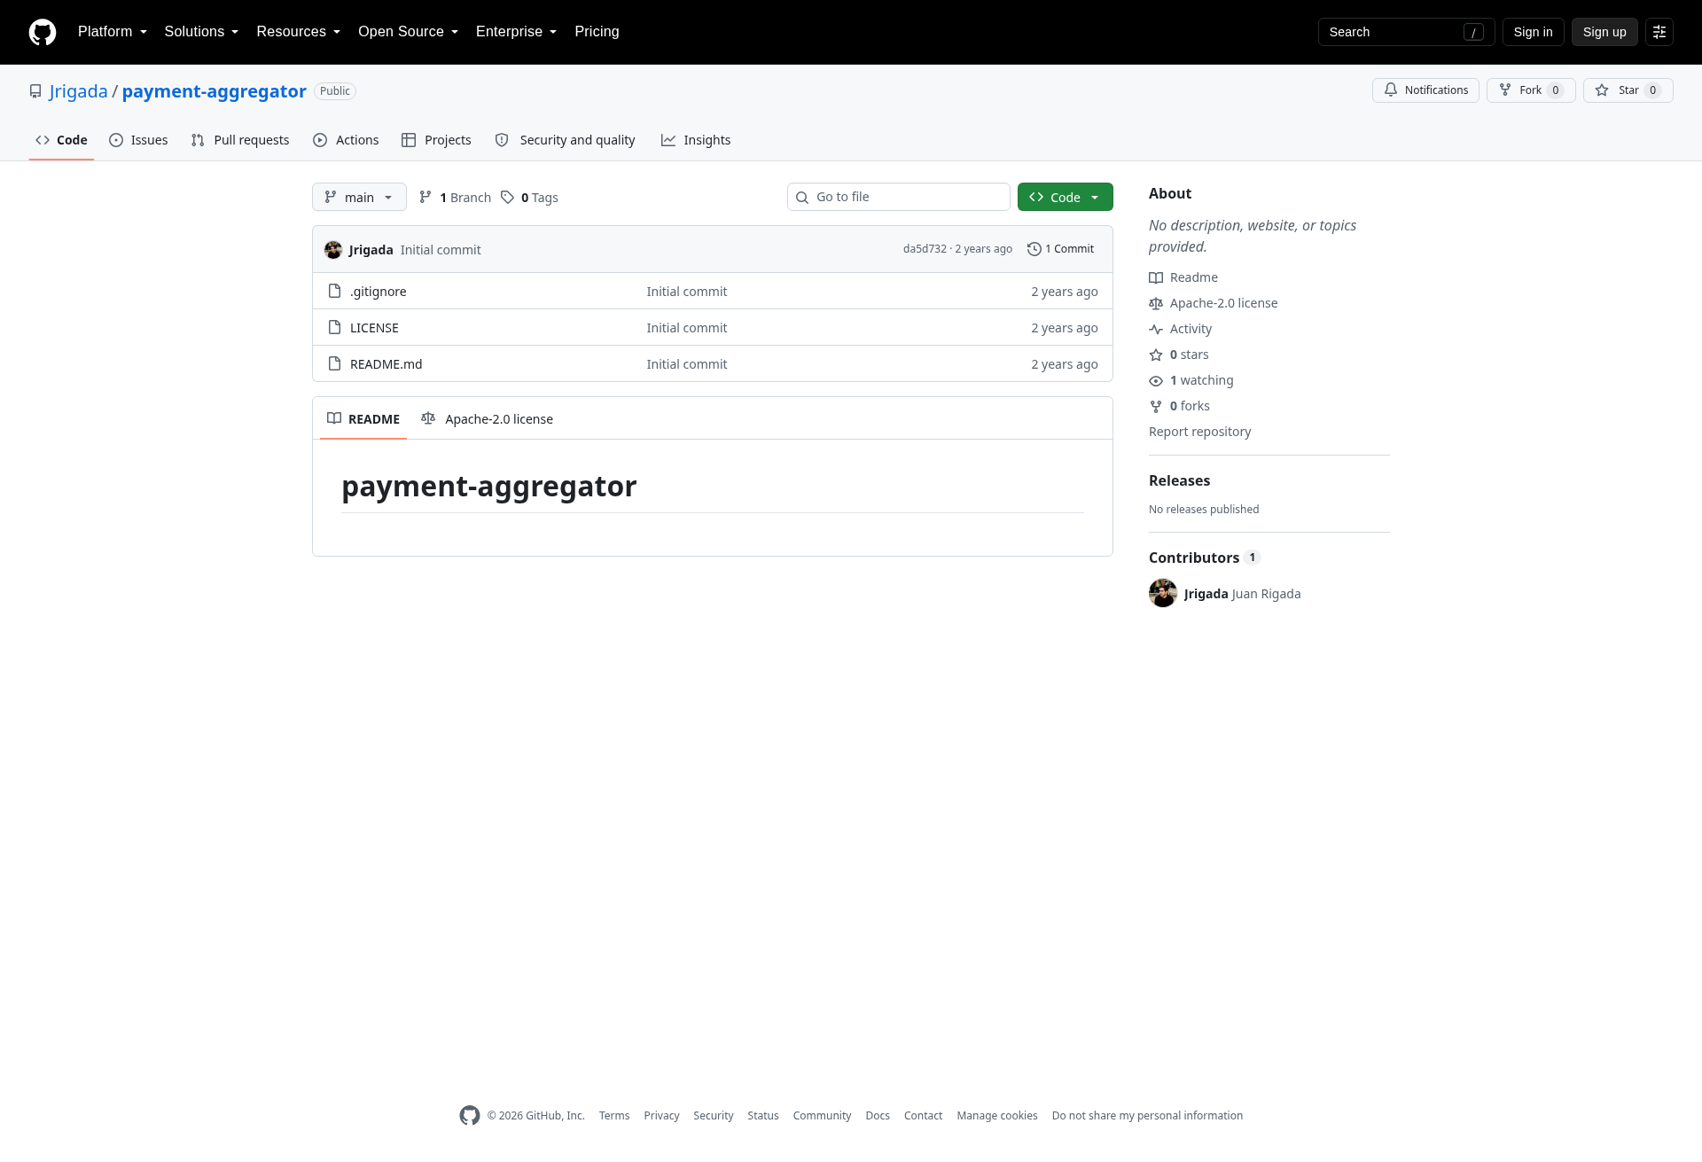Open the Enterprise dropdown

[516, 32]
